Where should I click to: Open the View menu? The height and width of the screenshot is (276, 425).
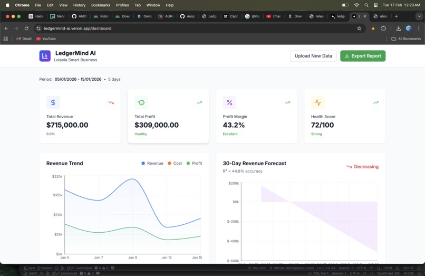tap(63, 5)
